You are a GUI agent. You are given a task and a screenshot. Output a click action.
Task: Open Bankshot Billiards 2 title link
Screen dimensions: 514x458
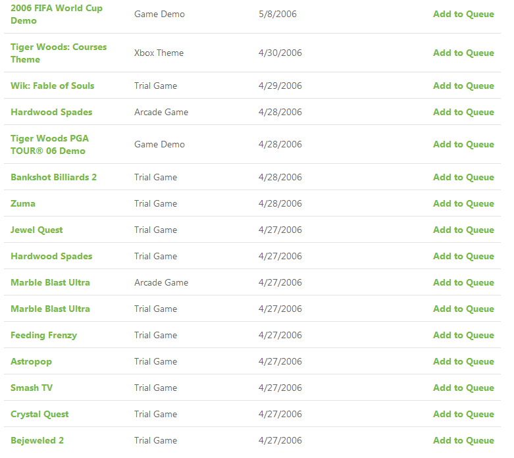(53, 178)
